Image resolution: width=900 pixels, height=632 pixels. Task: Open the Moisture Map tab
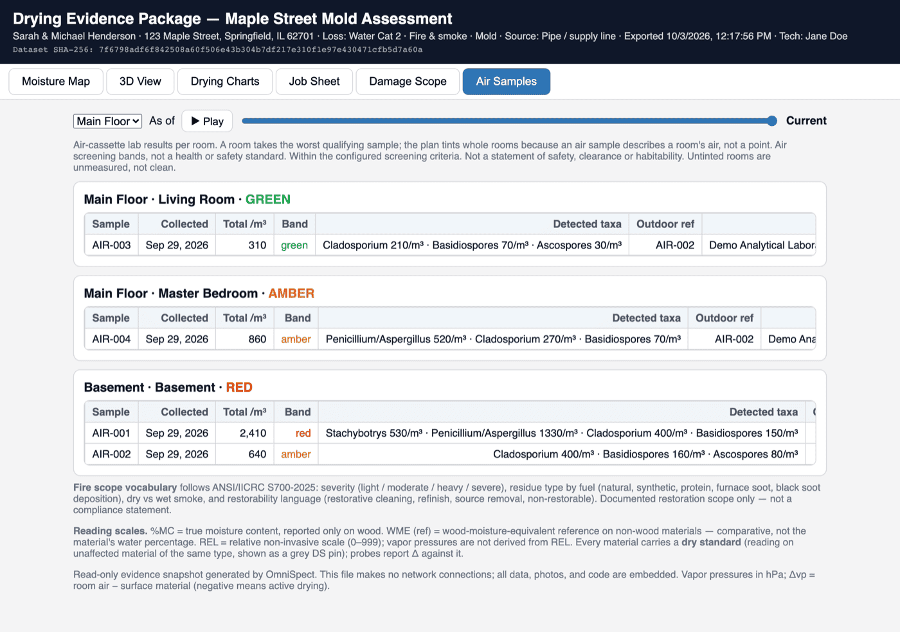pos(56,82)
